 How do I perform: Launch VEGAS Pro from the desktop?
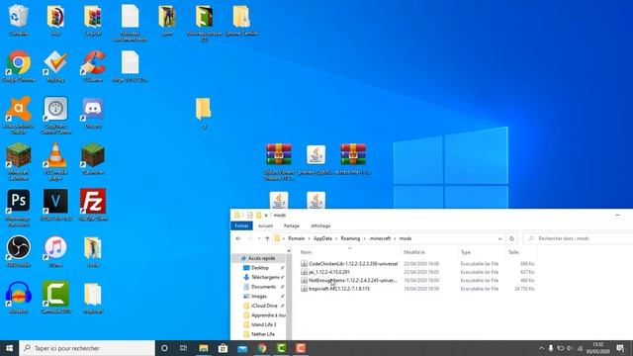pyautogui.click(x=55, y=205)
